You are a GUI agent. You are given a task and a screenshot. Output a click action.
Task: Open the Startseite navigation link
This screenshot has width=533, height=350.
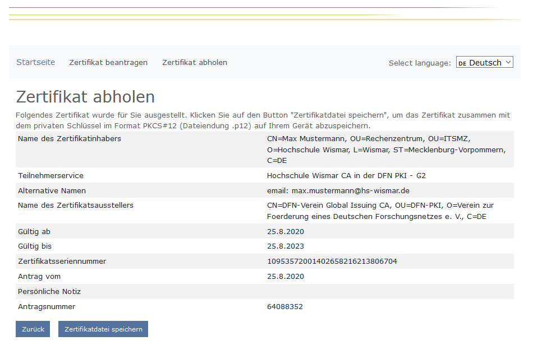click(36, 62)
